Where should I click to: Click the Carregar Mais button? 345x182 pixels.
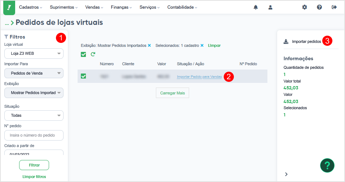point(172,93)
